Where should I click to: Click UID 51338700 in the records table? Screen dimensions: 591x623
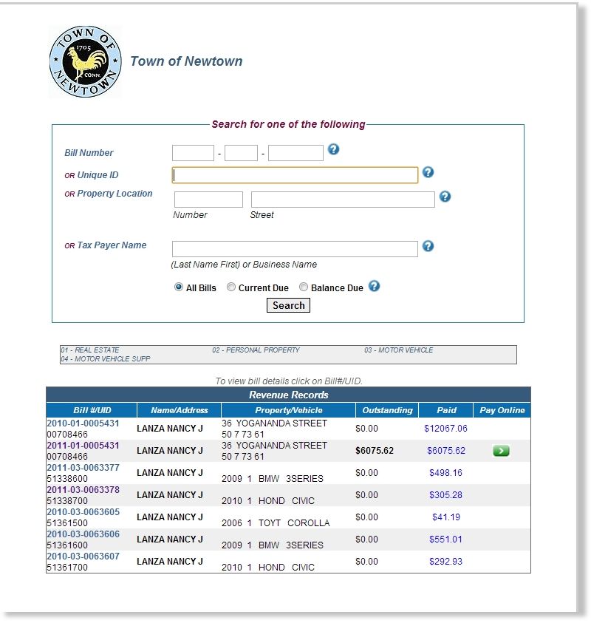pyautogui.click(x=67, y=500)
